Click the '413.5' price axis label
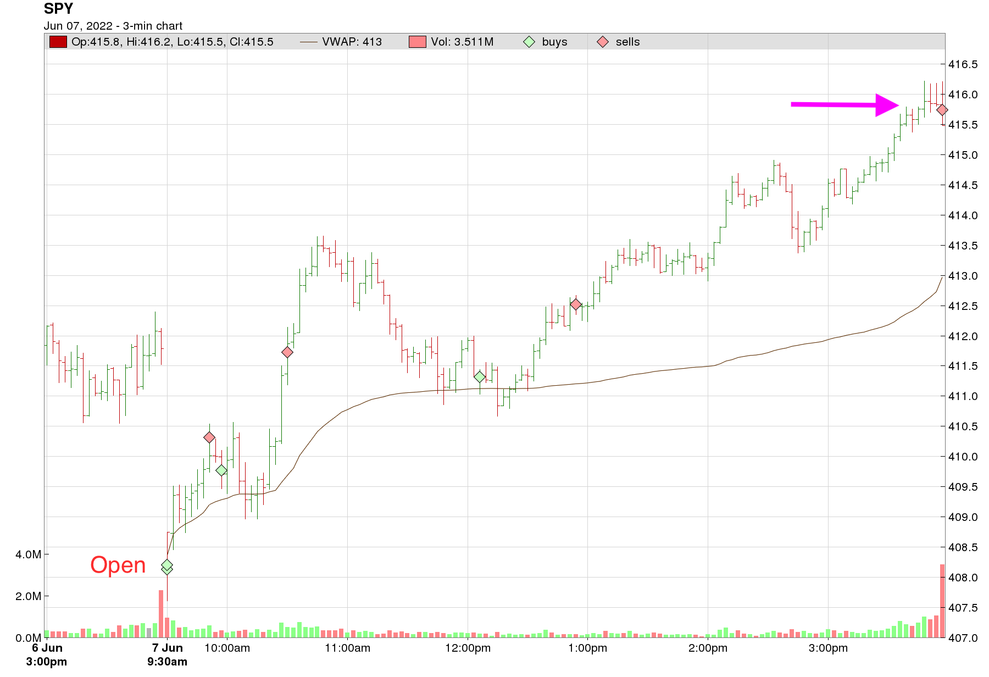 click(x=963, y=246)
